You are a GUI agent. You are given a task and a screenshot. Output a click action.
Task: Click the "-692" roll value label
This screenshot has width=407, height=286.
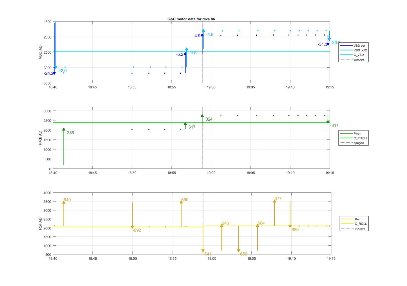pyautogui.click(x=137, y=230)
